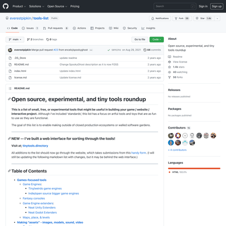
Task: Click the HTML 100.0% language link
Action: [178, 172]
